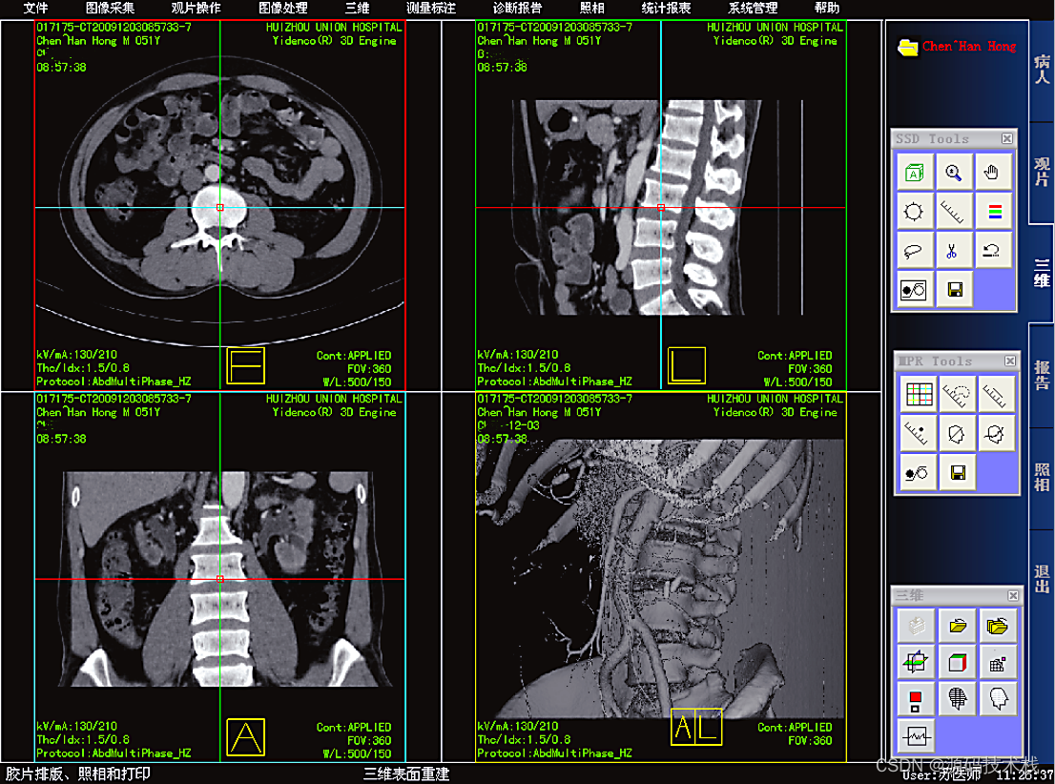
Task: Click the crosshair center in the sagittal view
Action: [x=661, y=207]
